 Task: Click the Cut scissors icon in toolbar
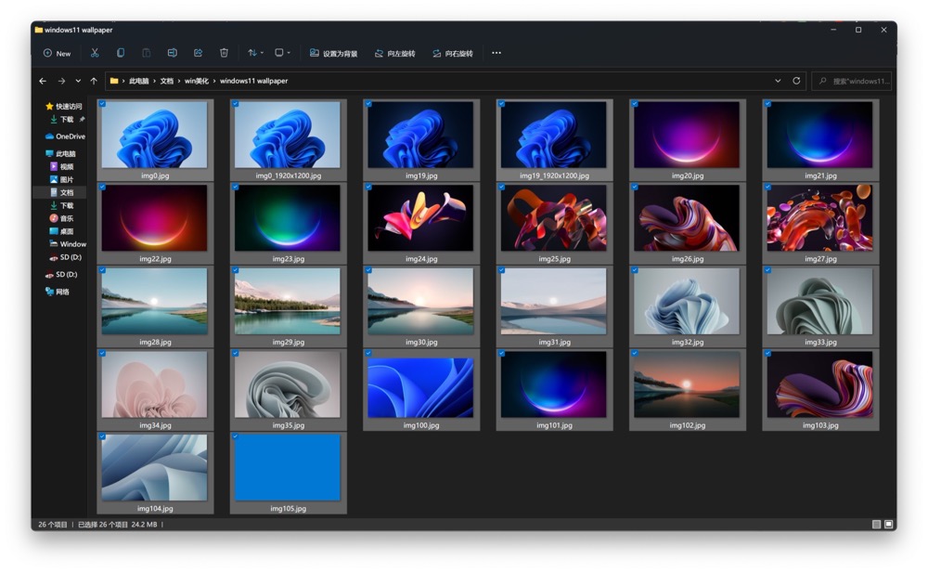[94, 53]
